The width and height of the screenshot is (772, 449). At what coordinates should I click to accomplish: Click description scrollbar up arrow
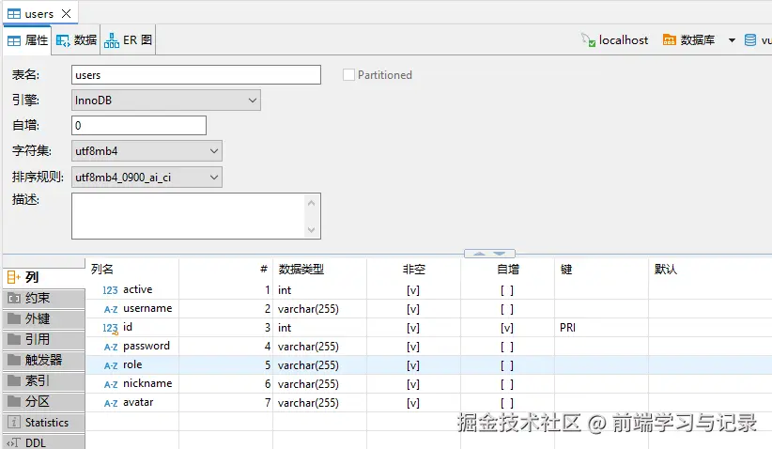point(311,203)
